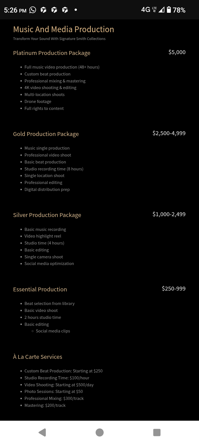Select the Gold Production Package heading
The width and height of the screenshot is (199, 444).
tap(46, 134)
